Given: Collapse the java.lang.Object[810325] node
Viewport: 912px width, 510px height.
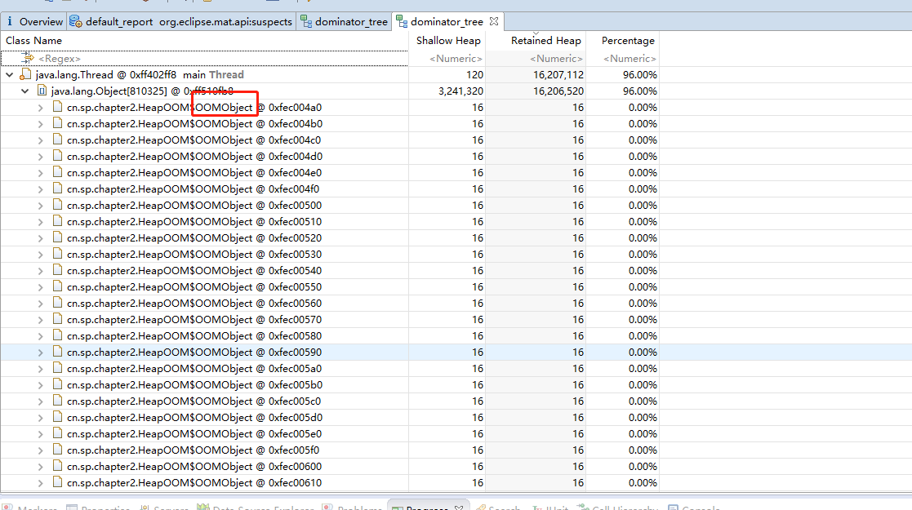Looking at the screenshot, I should (25, 91).
